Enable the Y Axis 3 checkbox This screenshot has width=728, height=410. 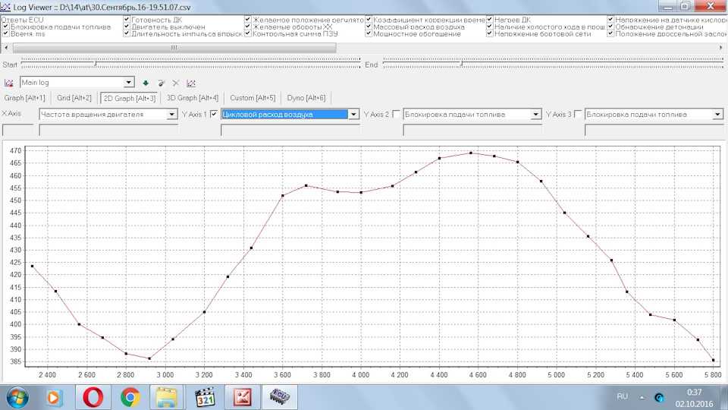[579, 114]
